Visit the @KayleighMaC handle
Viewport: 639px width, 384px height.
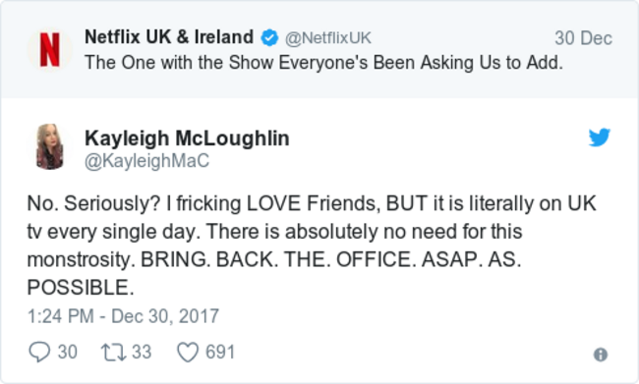point(146,161)
